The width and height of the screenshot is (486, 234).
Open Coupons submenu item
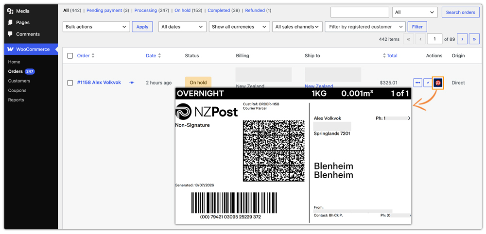(17, 90)
